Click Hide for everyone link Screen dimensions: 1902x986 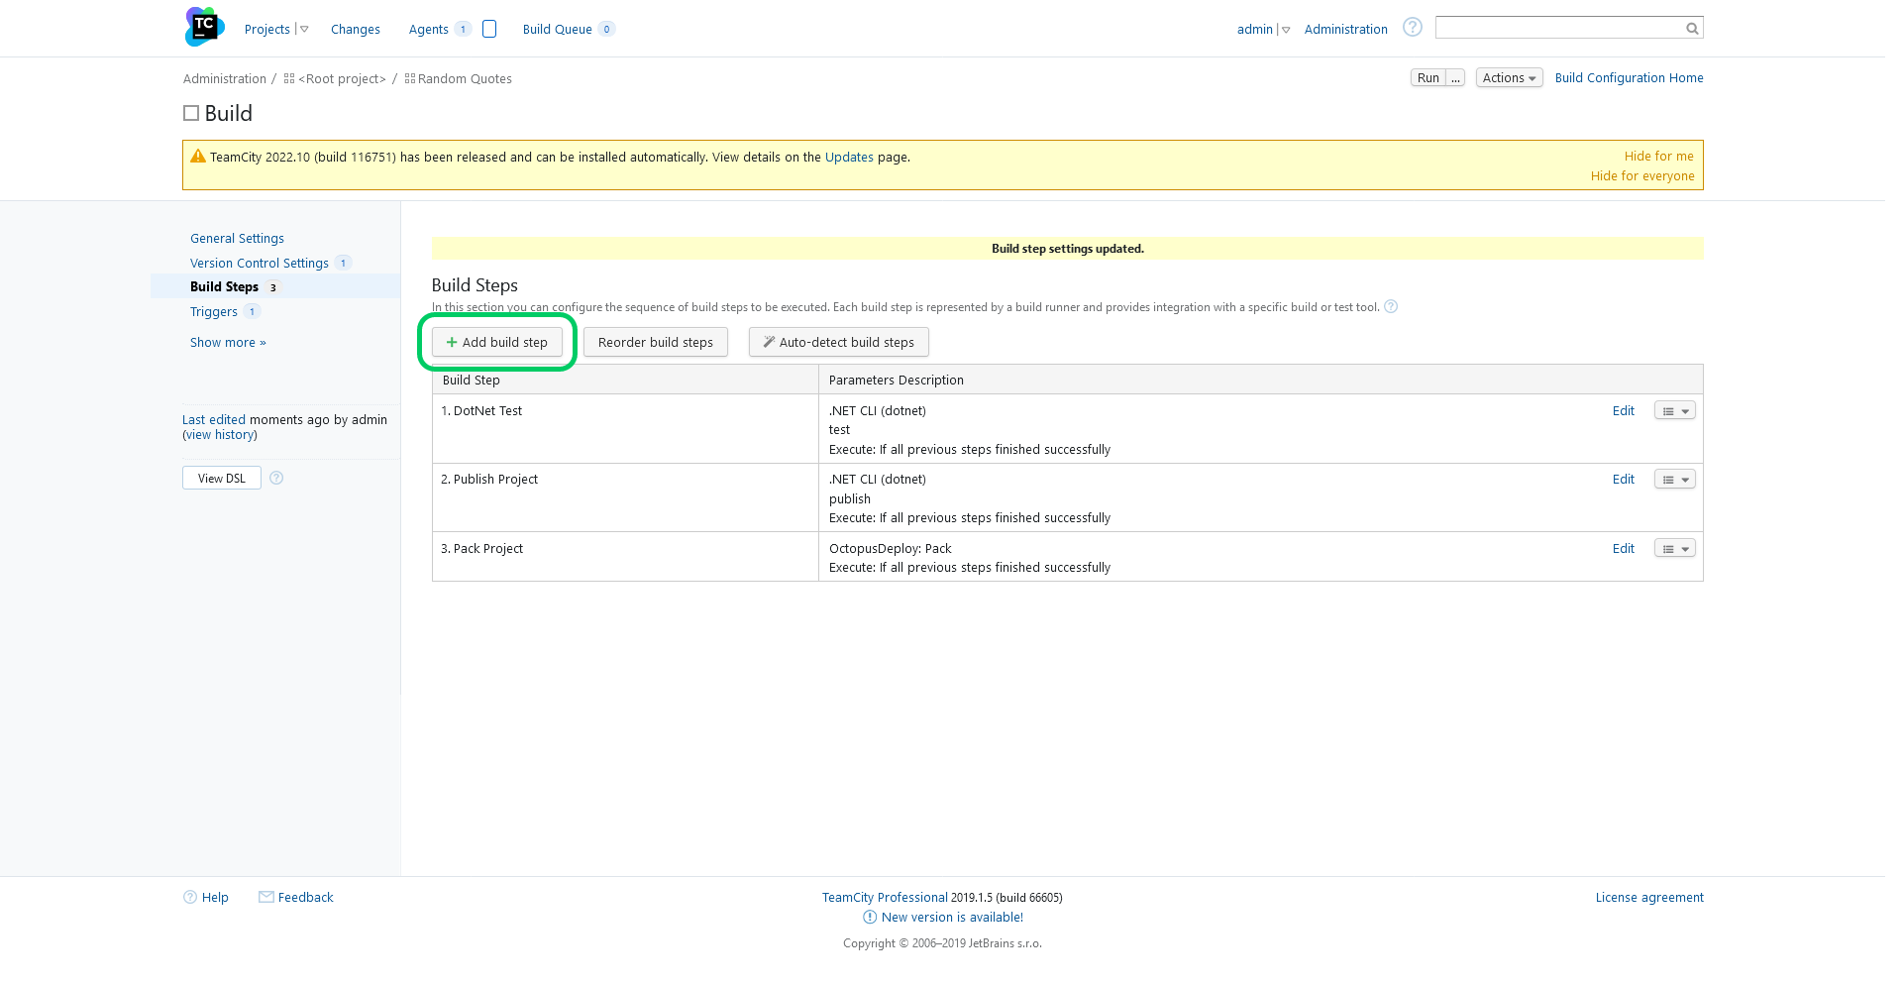click(x=1642, y=175)
